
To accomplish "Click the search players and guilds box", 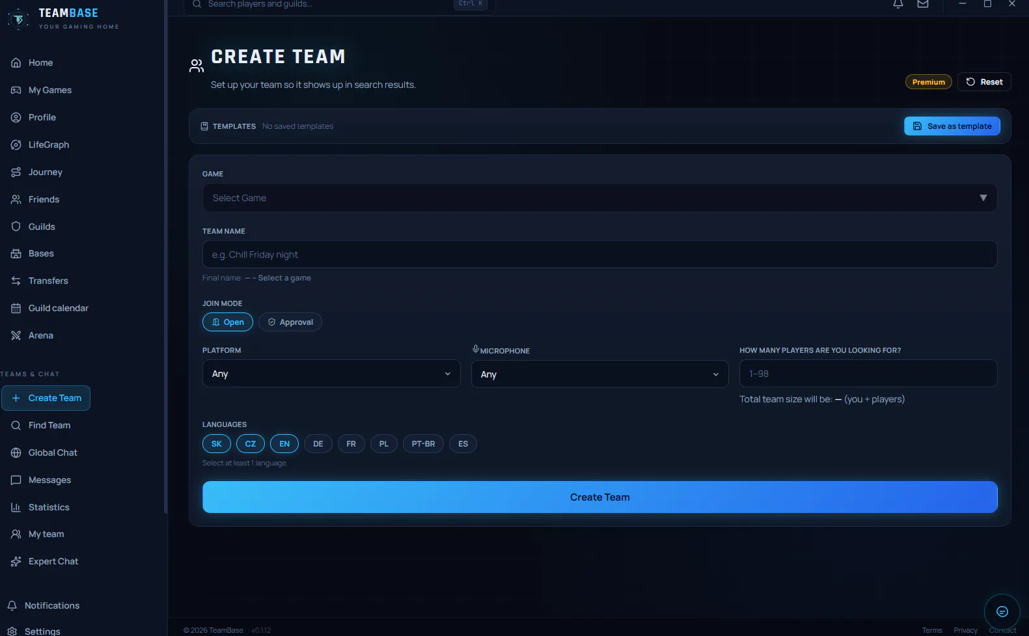I will (340, 5).
